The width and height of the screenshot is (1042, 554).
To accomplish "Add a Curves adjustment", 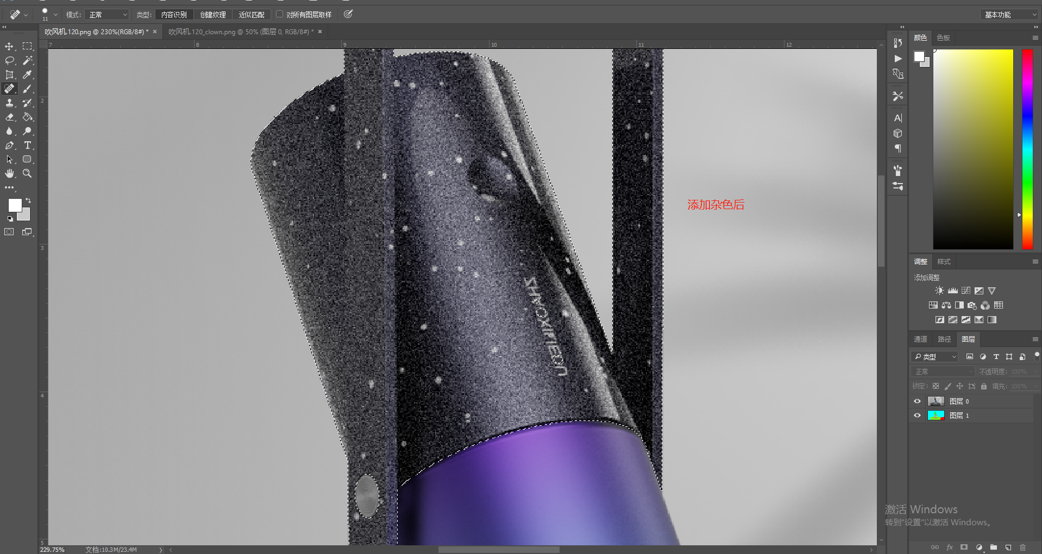I will 966,291.
